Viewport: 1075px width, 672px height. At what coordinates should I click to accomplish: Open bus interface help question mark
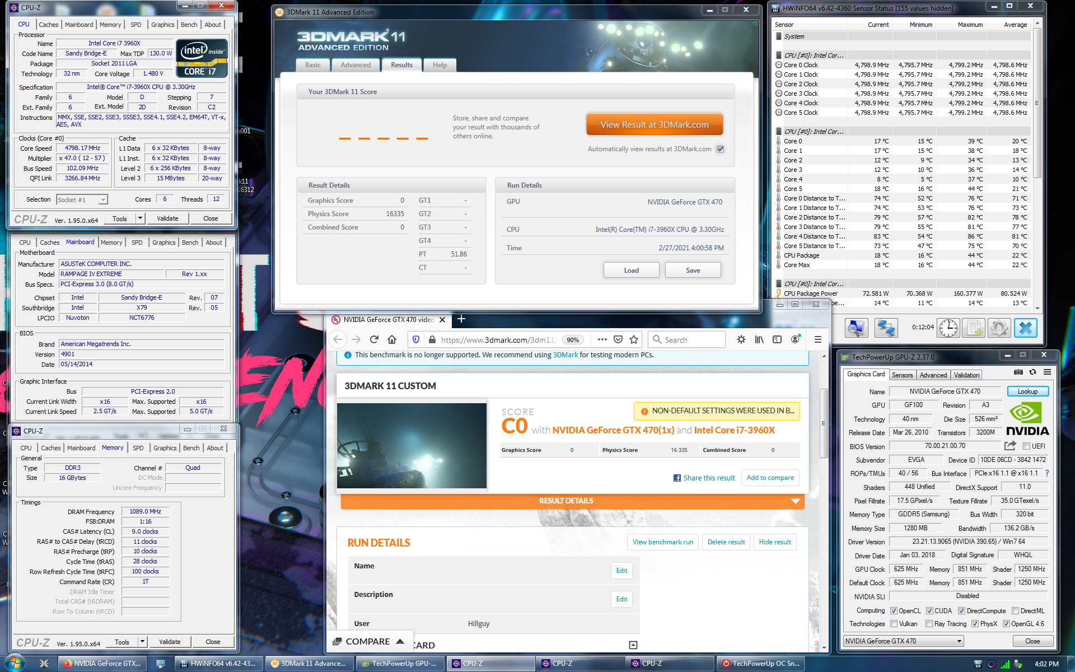click(x=1046, y=473)
